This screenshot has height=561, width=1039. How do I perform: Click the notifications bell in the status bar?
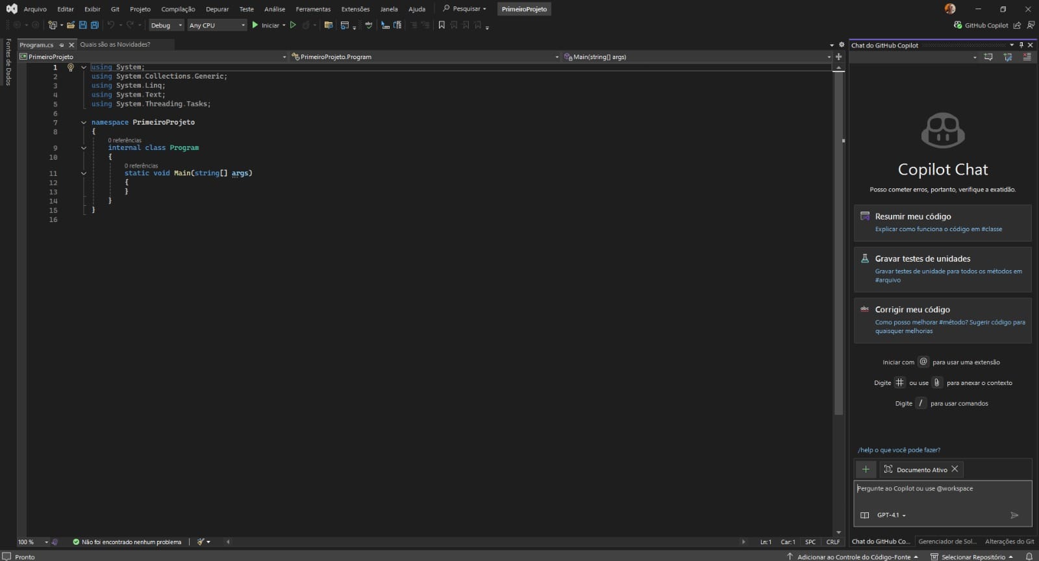point(1029,556)
